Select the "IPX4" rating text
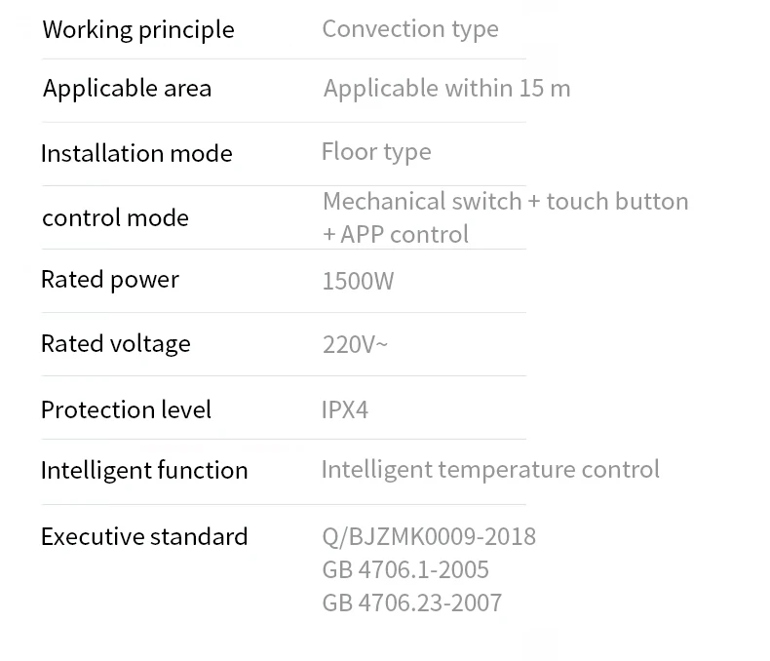 (345, 409)
